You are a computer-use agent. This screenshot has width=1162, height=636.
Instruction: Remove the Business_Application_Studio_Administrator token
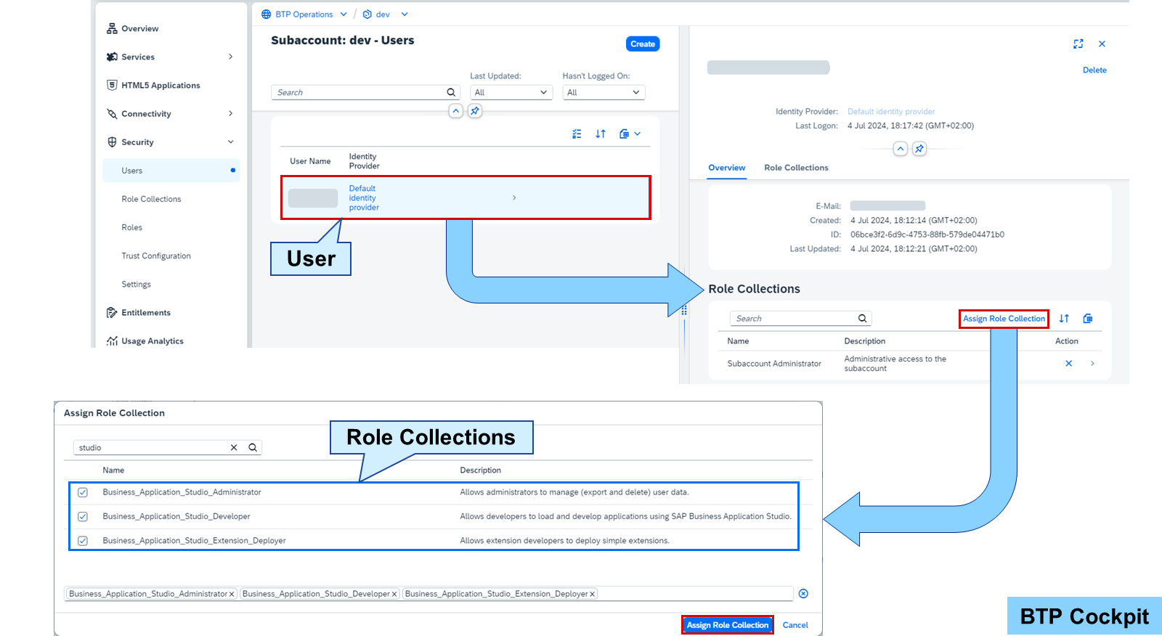pyautogui.click(x=232, y=595)
